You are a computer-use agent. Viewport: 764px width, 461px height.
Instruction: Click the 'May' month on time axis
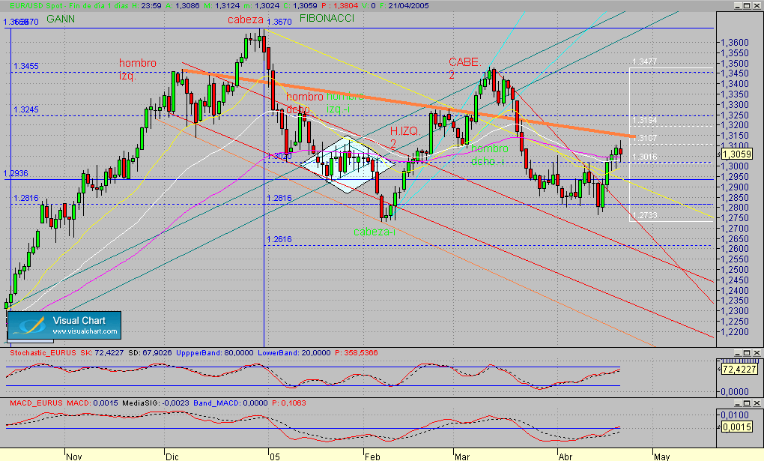point(661,457)
